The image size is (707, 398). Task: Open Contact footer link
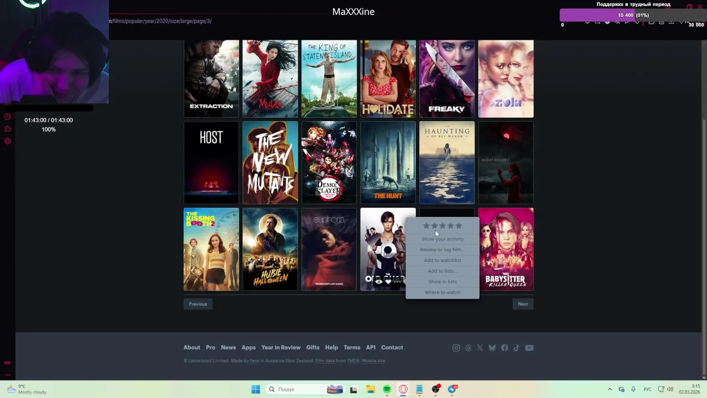point(392,348)
